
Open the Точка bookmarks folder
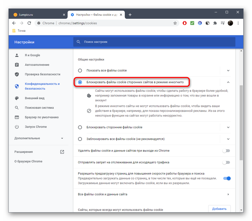[19, 31]
